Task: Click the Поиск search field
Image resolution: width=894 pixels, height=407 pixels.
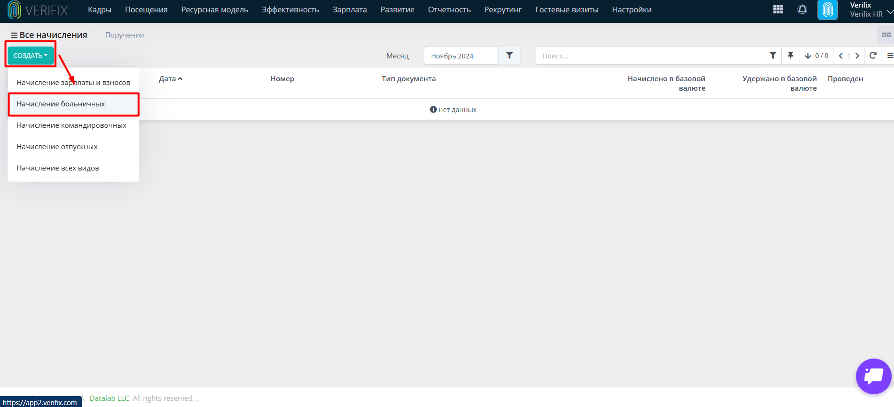Action: [649, 56]
